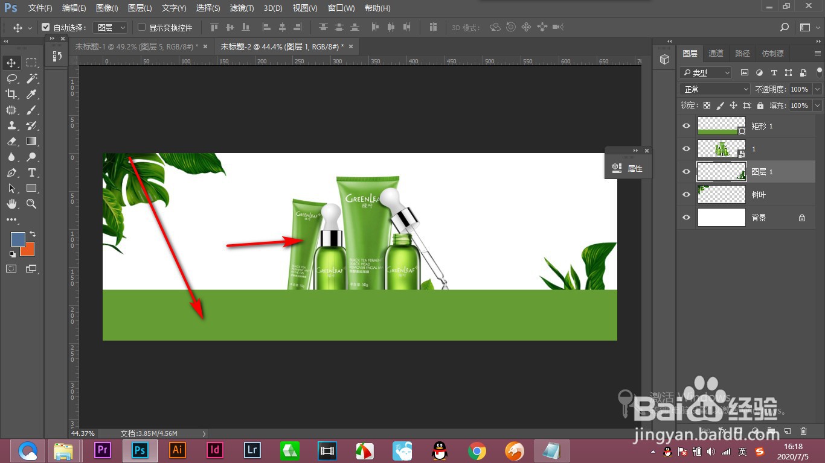This screenshot has width=825, height=463.
Task: Select the Magic Wand tool
Action: point(32,78)
